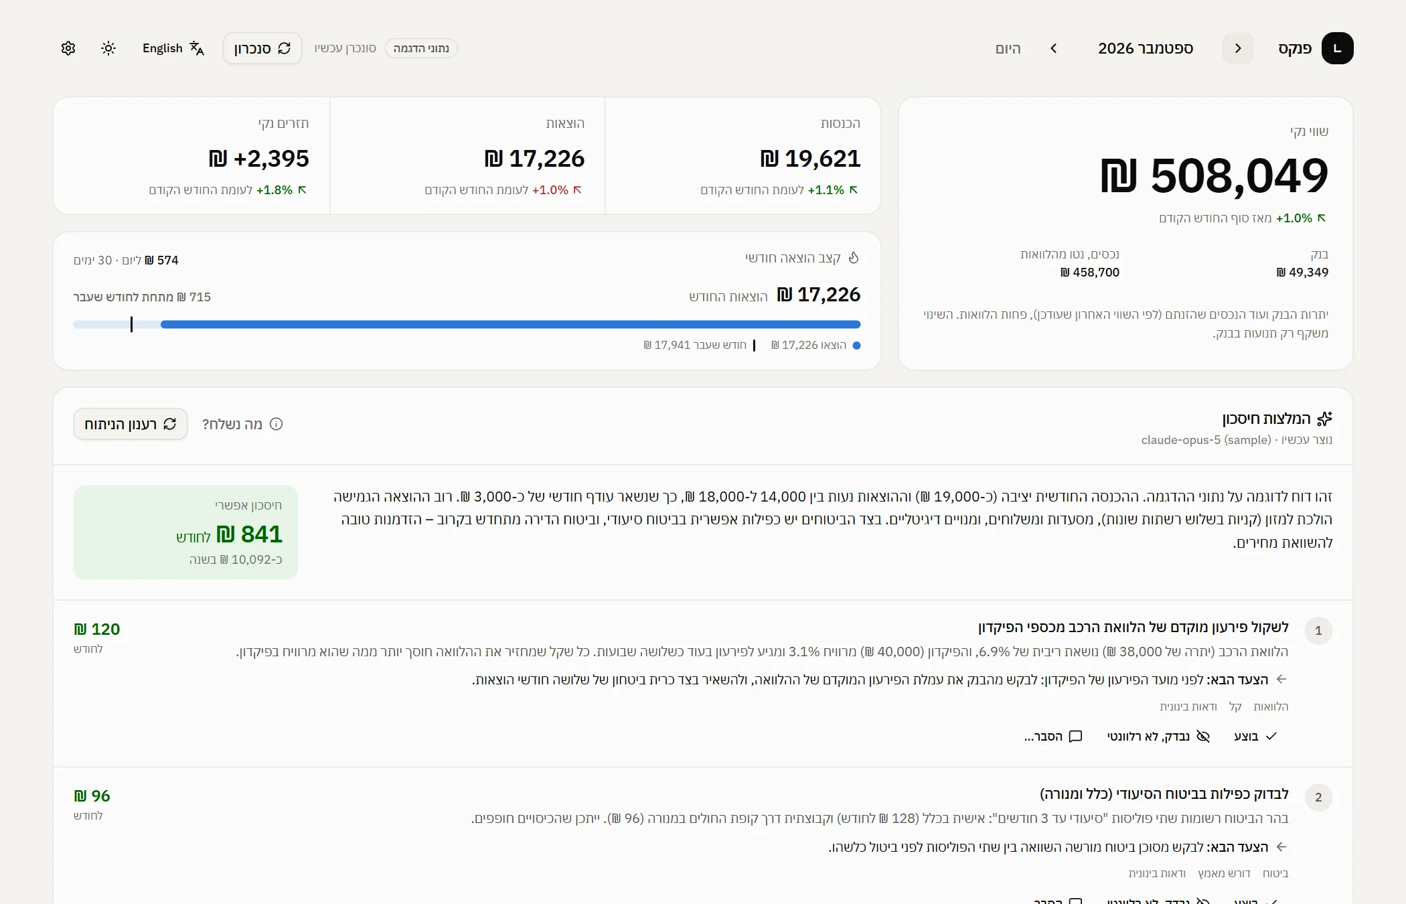Click last month marker on spending bar
Viewport: 1406px width, 904px height.
click(x=131, y=325)
